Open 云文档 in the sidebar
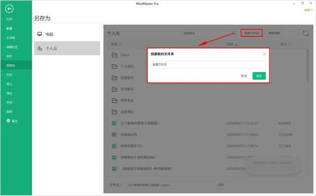The width and height of the screenshot is (316, 196). coord(11,38)
